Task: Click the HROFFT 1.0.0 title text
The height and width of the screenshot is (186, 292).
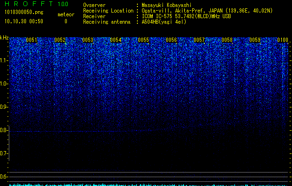Action: click(x=36, y=4)
